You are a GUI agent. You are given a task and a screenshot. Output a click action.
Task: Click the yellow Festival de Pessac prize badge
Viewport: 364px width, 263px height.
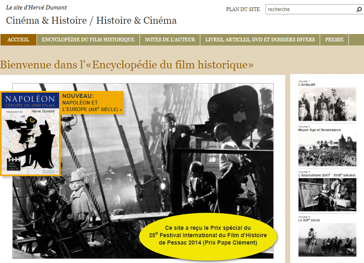pyautogui.click(x=208, y=236)
